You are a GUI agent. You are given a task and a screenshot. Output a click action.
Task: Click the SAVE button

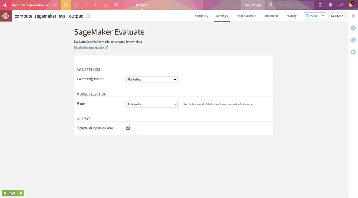click(x=312, y=16)
